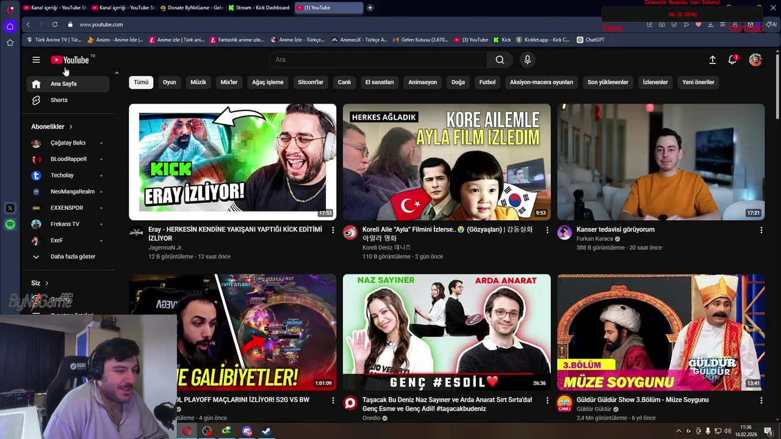Viewport: 781px width, 439px height.
Task: Select the Tümü filter chip
Action: (x=141, y=82)
